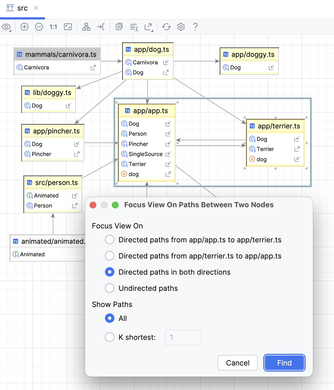This screenshot has width=334, height=390.
Task: Close the src tab
Action: pyautogui.click(x=36, y=8)
